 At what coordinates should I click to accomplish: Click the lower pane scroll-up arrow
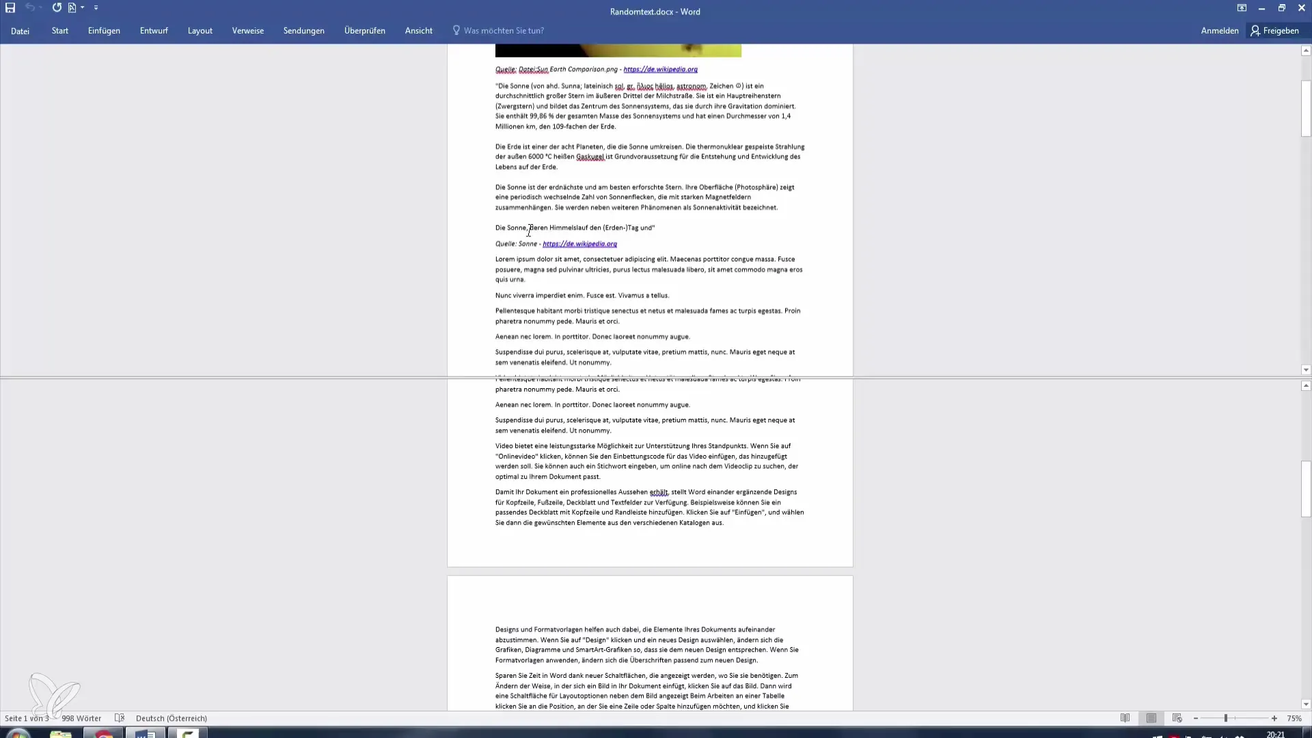(1306, 386)
